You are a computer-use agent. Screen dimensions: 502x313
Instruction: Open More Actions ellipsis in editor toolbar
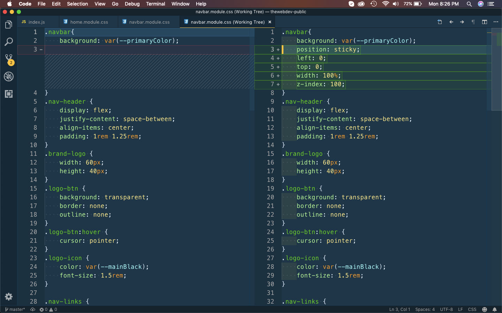[496, 22]
